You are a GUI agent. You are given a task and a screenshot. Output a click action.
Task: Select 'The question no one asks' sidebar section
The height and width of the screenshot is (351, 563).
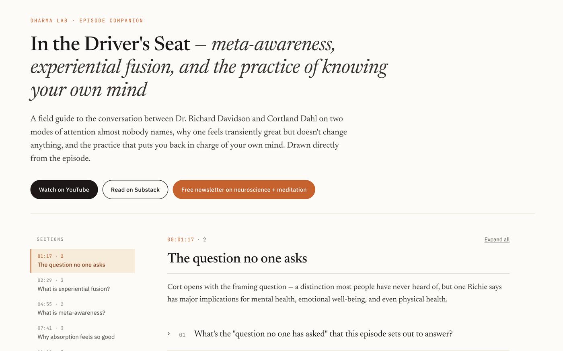coord(83,261)
